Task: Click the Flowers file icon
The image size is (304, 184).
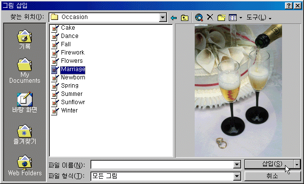Action: 55,61
